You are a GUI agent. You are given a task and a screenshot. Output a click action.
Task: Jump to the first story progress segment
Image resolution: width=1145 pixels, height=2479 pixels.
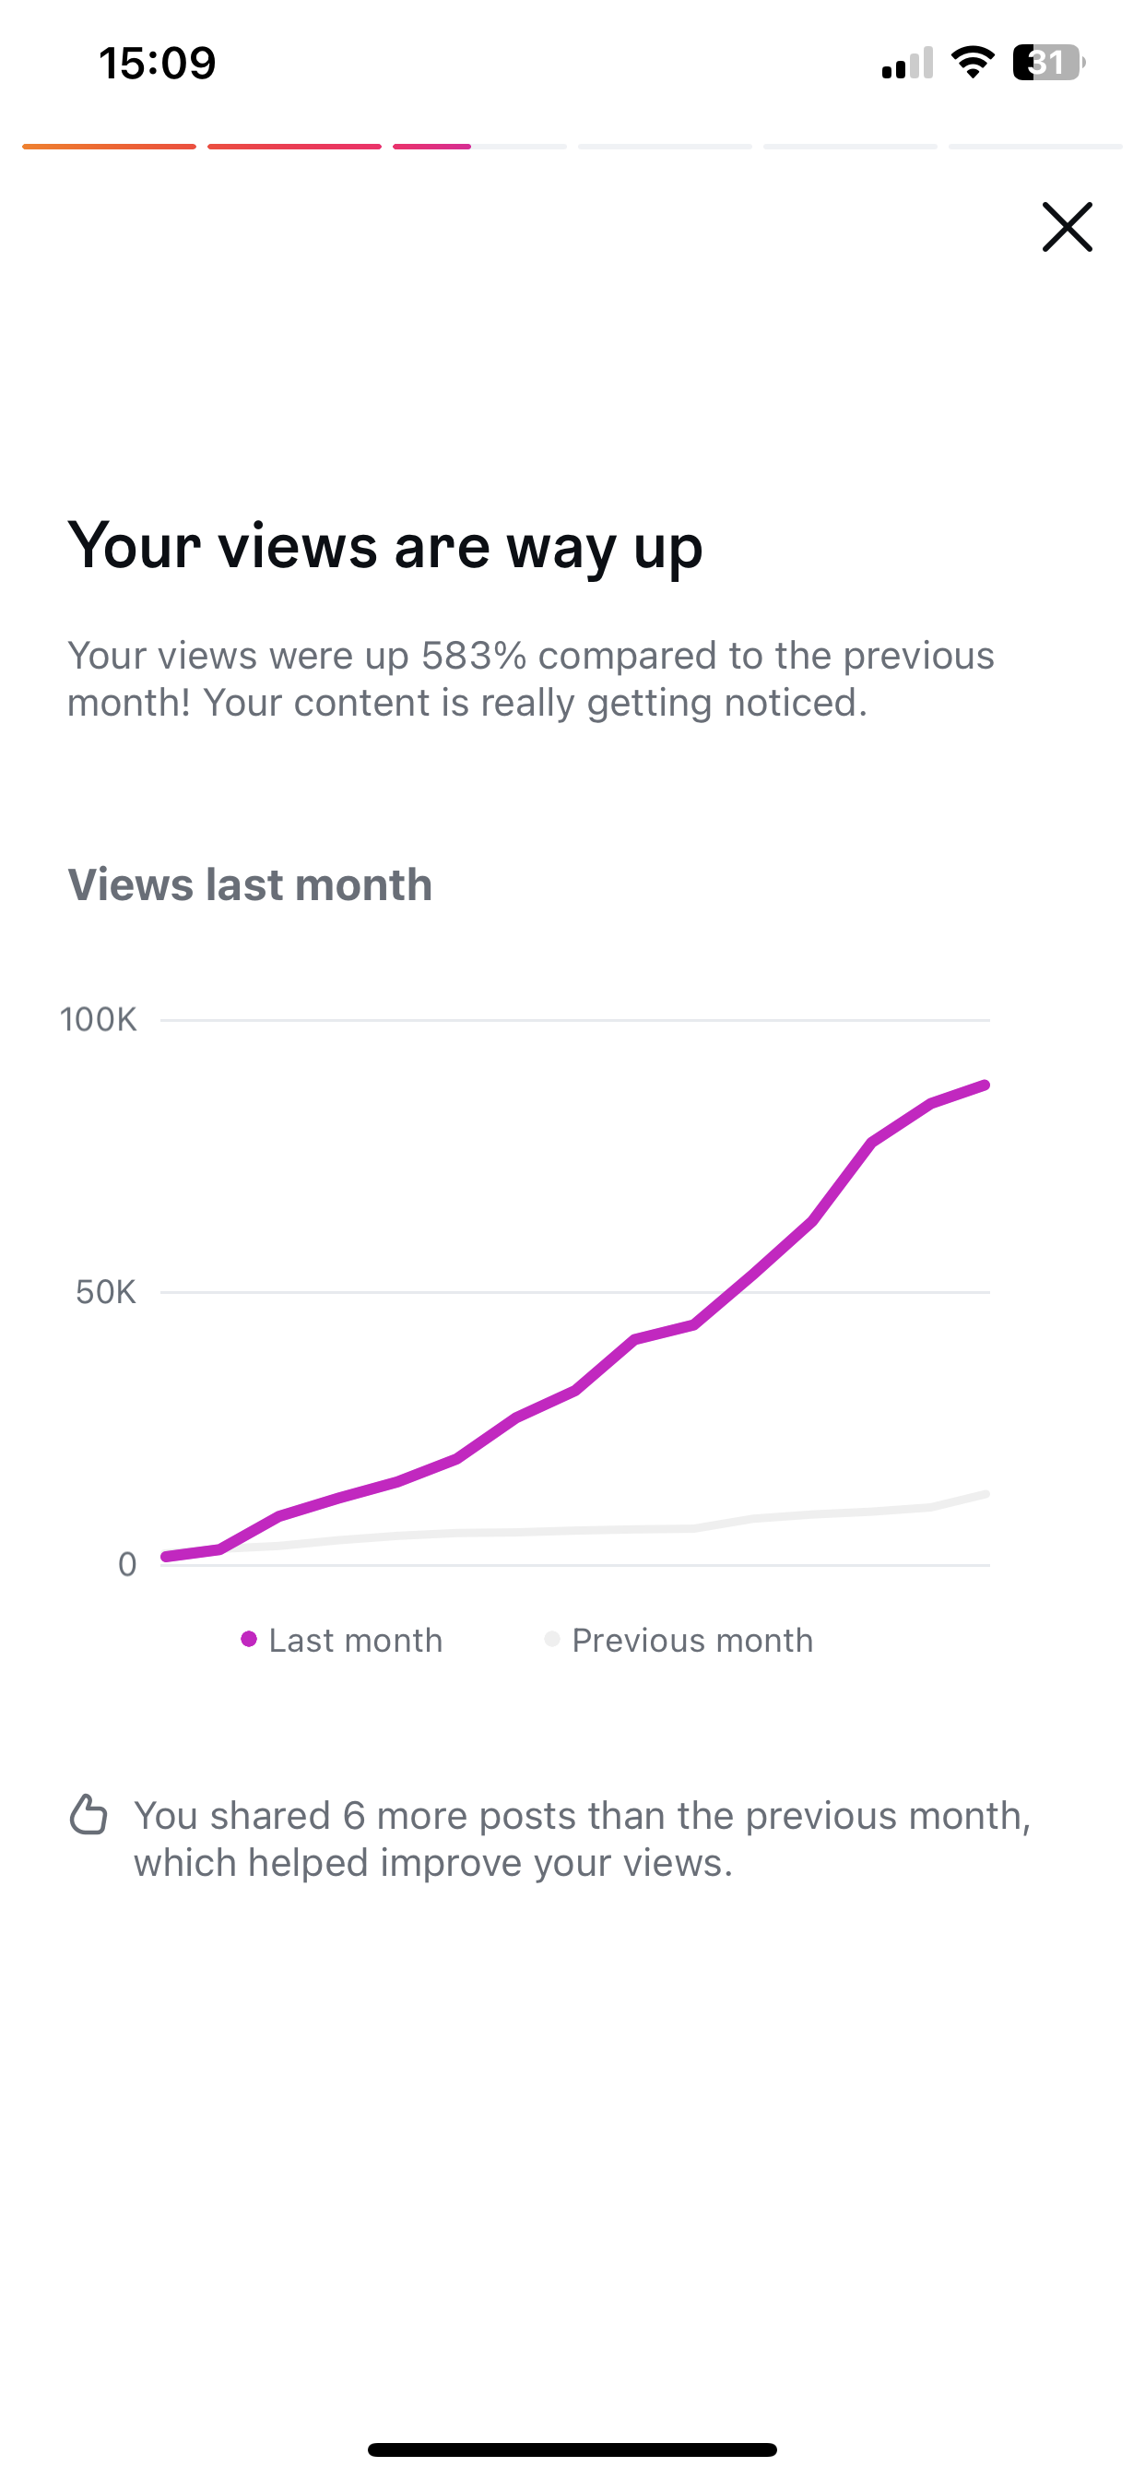(x=109, y=147)
